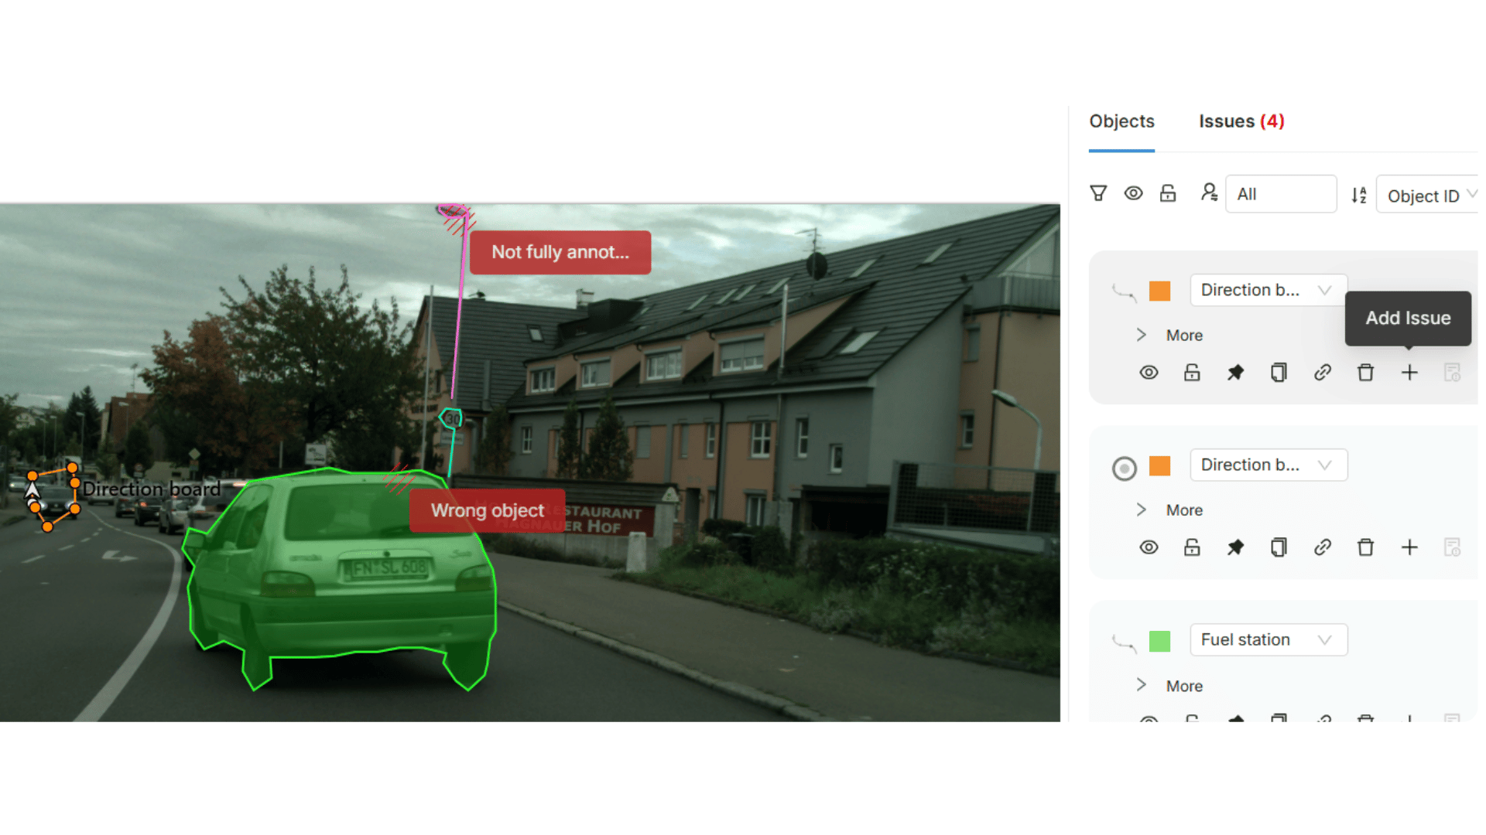Toggle visibility of all objects in toolbar
Viewport: 1486px width, 835px height.
1133,193
